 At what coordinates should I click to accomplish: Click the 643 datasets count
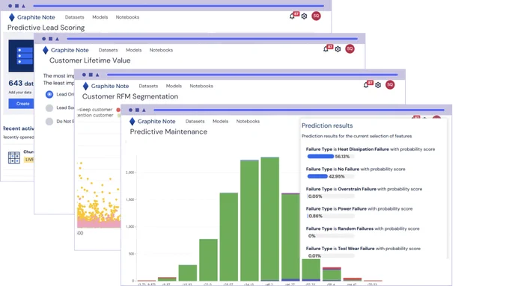click(21, 83)
